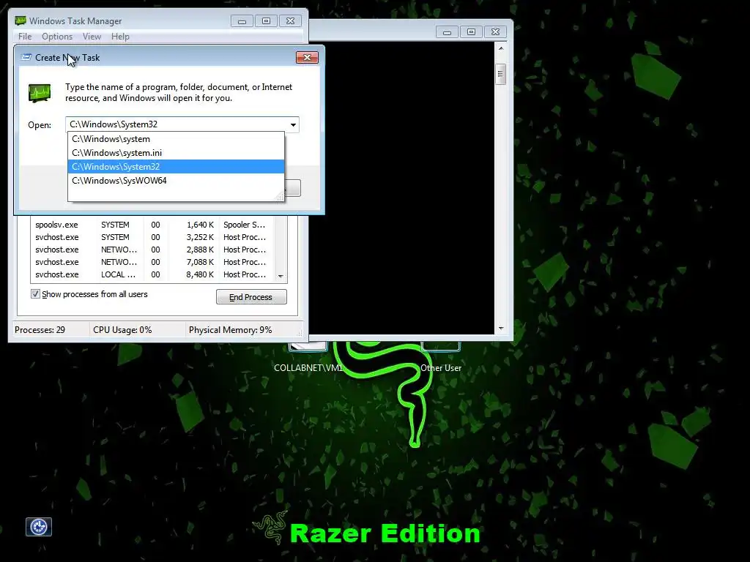The height and width of the screenshot is (562, 750).
Task: Click the scrollbar thumb in the black window
Action: pyautogui.click(x=501, y=74)
